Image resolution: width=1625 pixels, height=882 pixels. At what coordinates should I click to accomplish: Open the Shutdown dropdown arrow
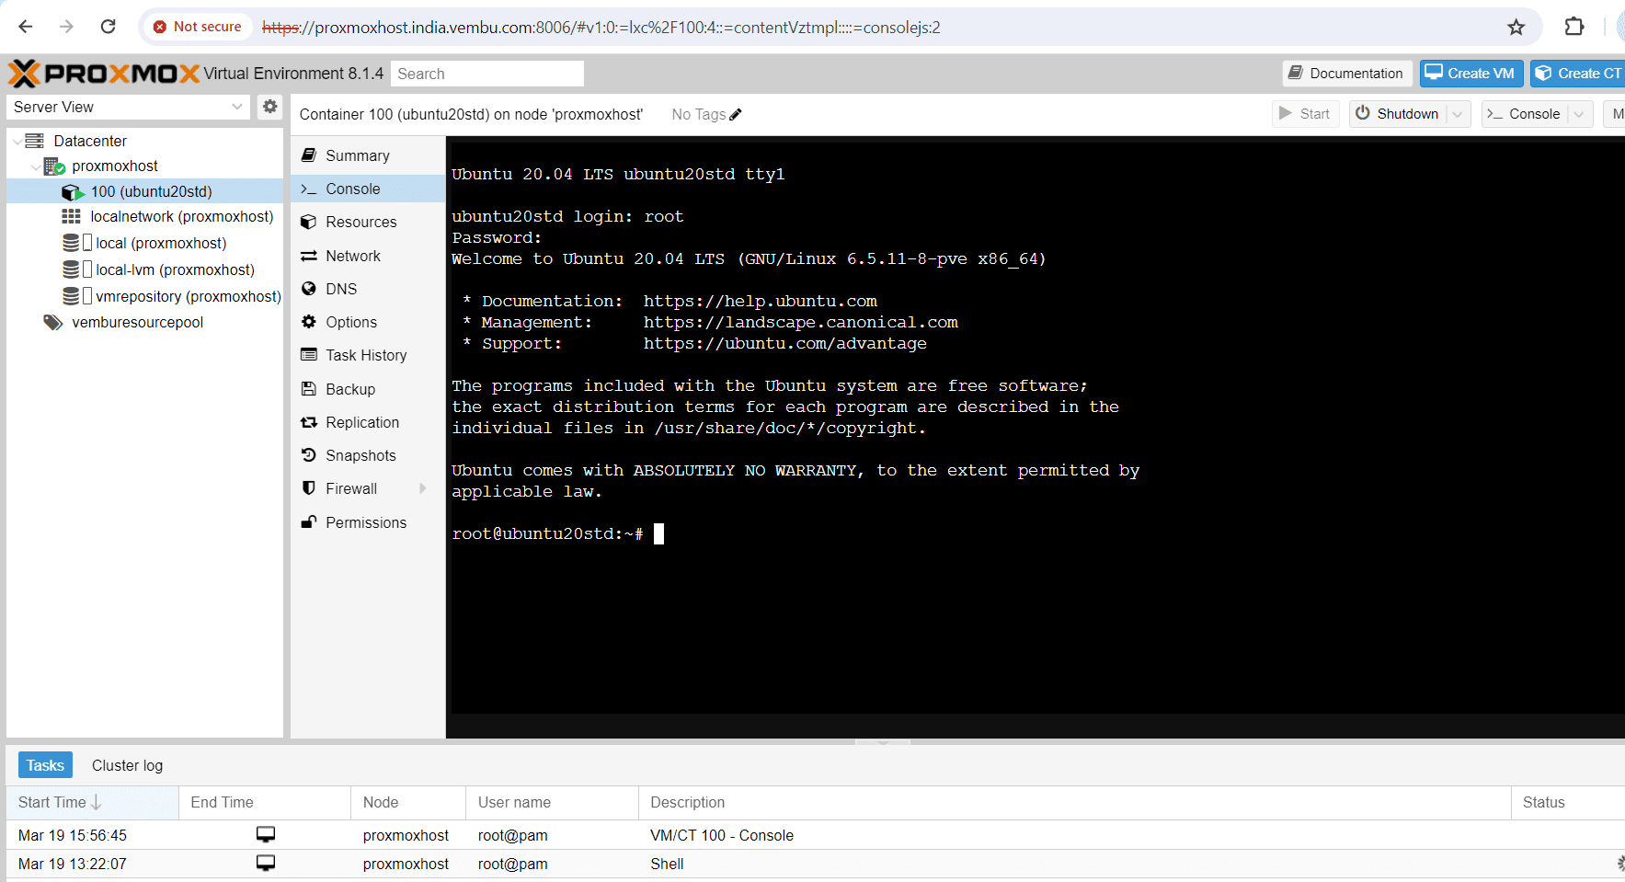[1458, 114]
